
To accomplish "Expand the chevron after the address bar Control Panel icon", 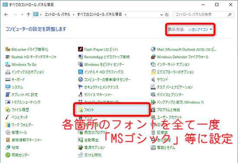I will click(x=41, y=15).
